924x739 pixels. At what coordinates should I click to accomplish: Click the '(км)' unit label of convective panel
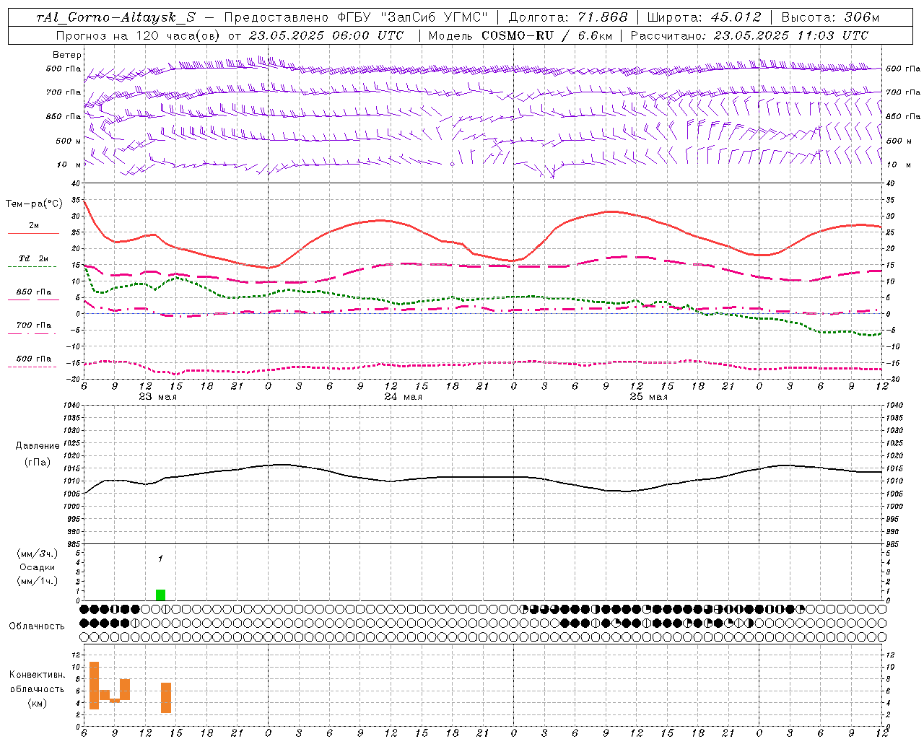pos(37,703)
